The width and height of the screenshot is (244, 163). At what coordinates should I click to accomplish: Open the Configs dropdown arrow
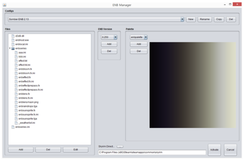pyautogui.click(x=182, y=19)
